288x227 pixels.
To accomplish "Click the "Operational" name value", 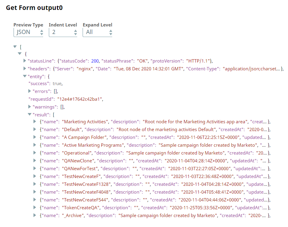I will pos(77,153).
